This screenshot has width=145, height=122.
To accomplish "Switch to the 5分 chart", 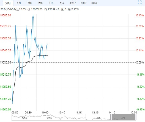I will click(62, 3).
